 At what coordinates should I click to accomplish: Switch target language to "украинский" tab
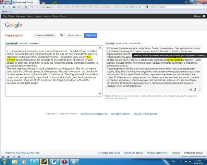click(135, 43)
